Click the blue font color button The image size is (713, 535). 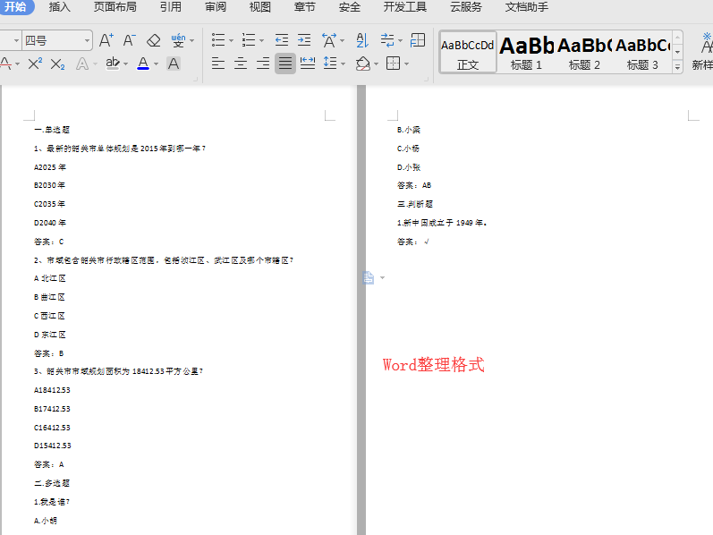tap(143, 64)
